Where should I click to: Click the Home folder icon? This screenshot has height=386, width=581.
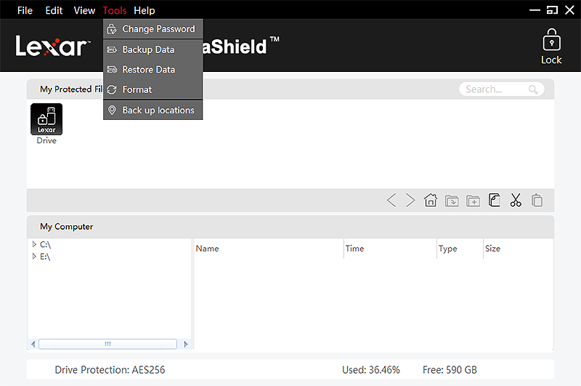click(431, 201)
